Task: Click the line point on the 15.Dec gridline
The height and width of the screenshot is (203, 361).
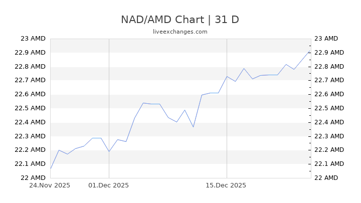Action: tap(227, 76)
